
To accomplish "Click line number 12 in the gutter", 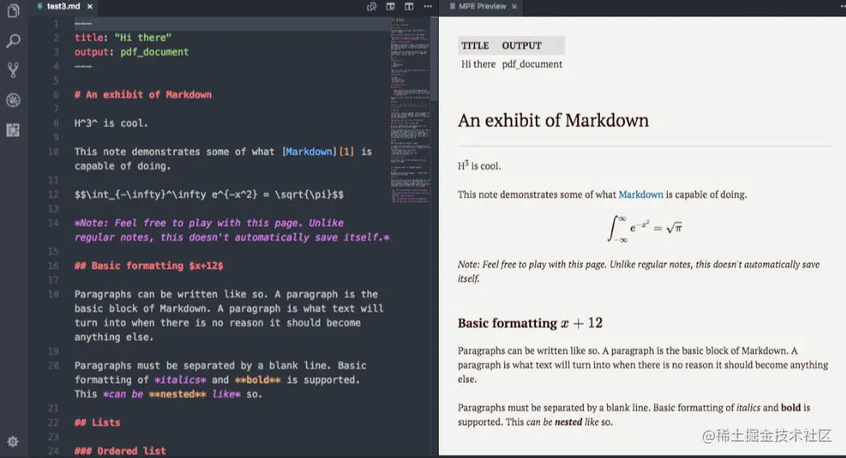I will 53,194.
